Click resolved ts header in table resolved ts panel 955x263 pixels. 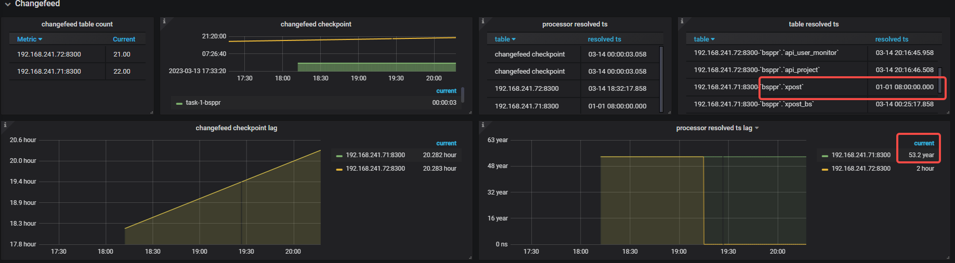(892, 39)
